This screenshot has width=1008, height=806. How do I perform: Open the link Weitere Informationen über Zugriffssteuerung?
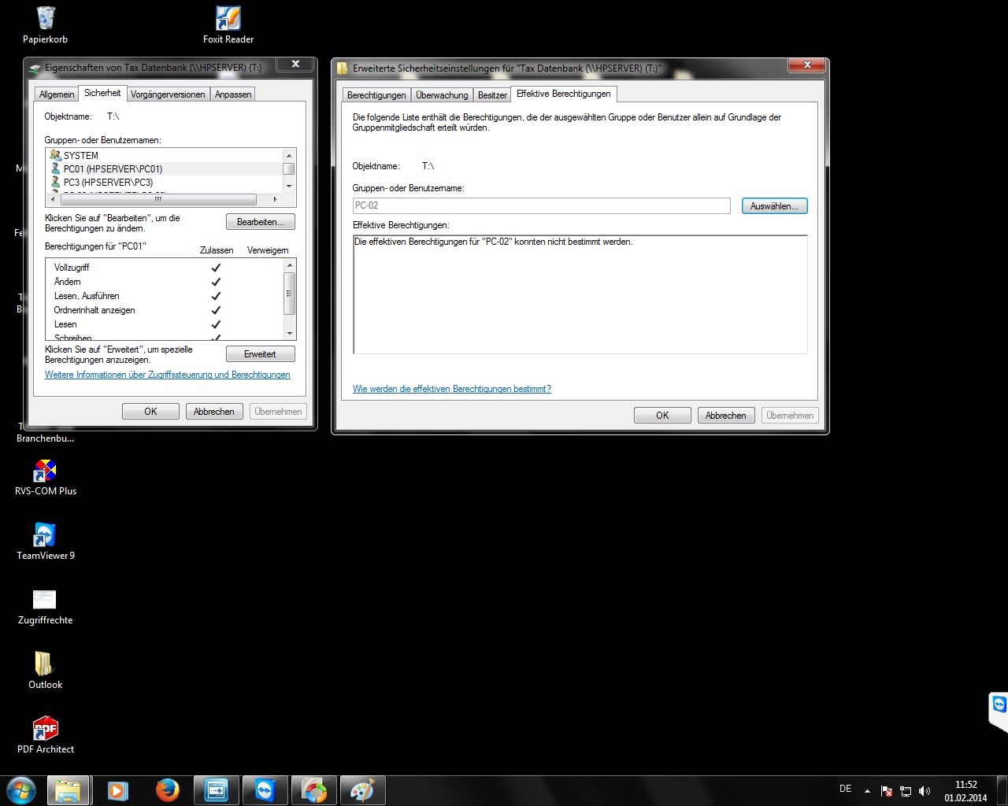pos(168,375)
